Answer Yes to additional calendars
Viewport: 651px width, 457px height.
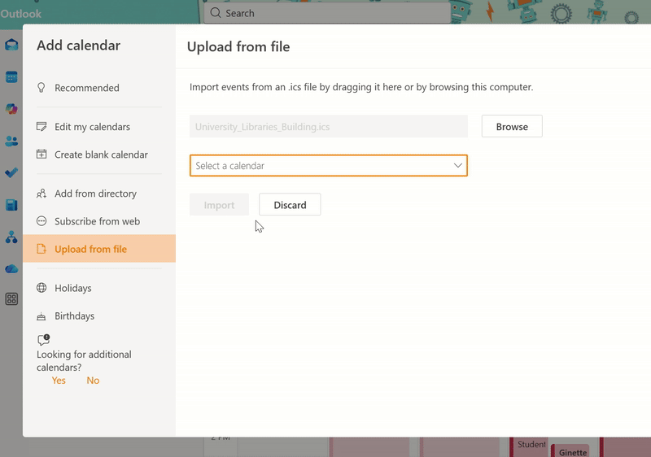tap(59, 381)
